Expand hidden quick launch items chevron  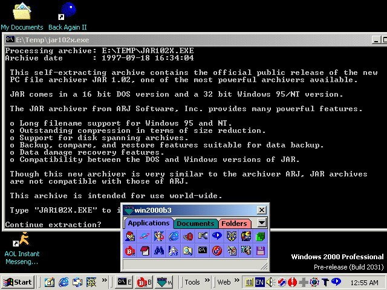(105, 280)
